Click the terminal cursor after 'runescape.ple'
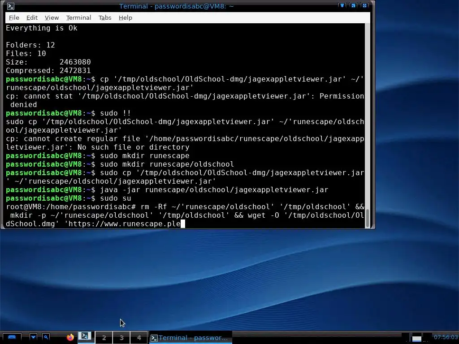The height and width of the screenshot is (344, 459). pyautogui.click(x=183, y=224)
